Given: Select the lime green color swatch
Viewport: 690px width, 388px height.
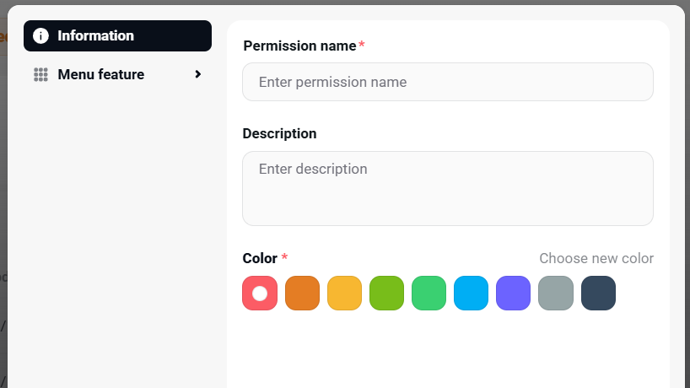Looking at the screenshot, I should [386, 293].
